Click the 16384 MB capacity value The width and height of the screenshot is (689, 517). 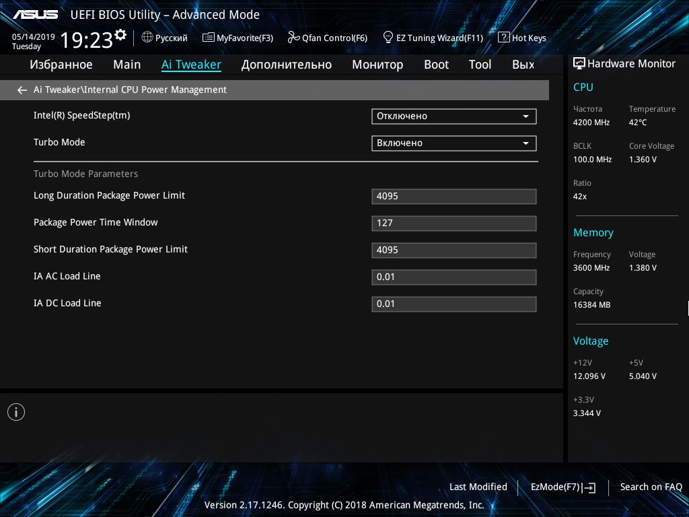592,305
